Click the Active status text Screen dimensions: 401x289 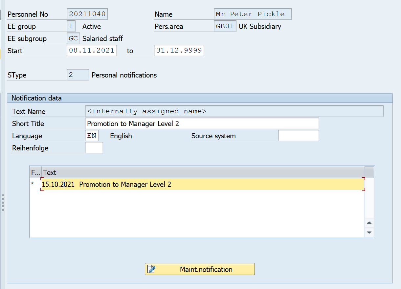92,26
